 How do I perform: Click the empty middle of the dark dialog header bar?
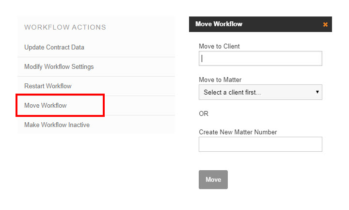[281, 24]
